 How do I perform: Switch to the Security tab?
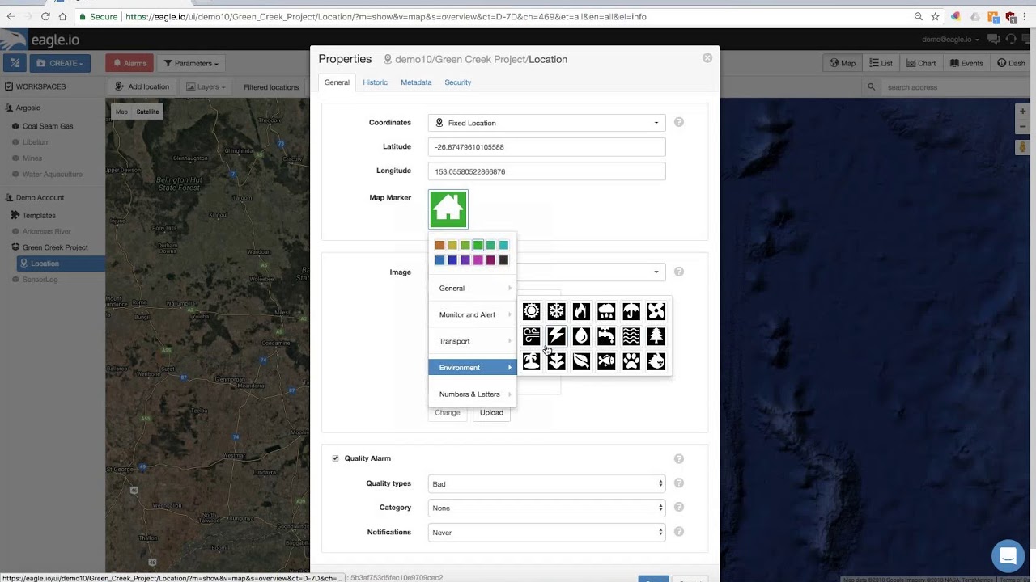pos(457,82)
